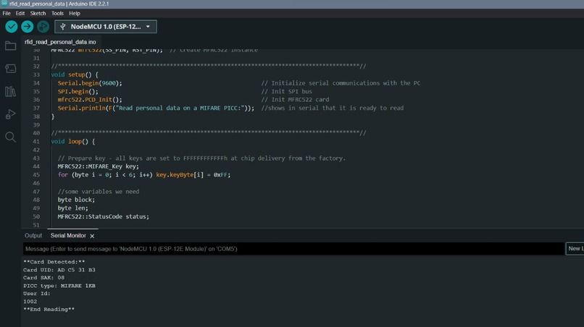Click 'Serial.begin(9600);' code line
Screen dimensions: 584x327
tap(90, 83)
